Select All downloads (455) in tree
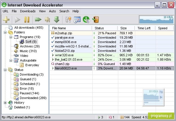Image resolution: width=176 pixels, height=121 pixels. 29,28
